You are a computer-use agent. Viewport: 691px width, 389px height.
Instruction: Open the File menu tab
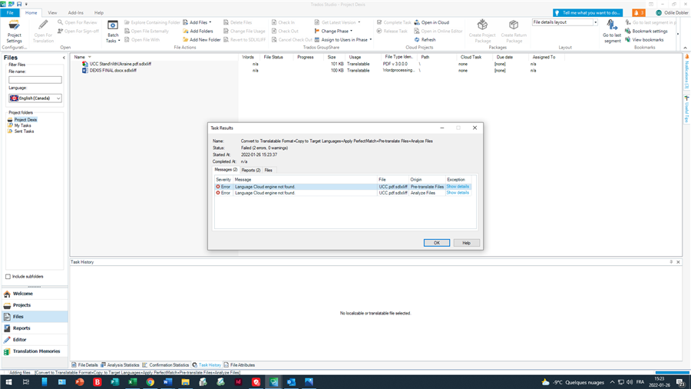tap(10, 13)
